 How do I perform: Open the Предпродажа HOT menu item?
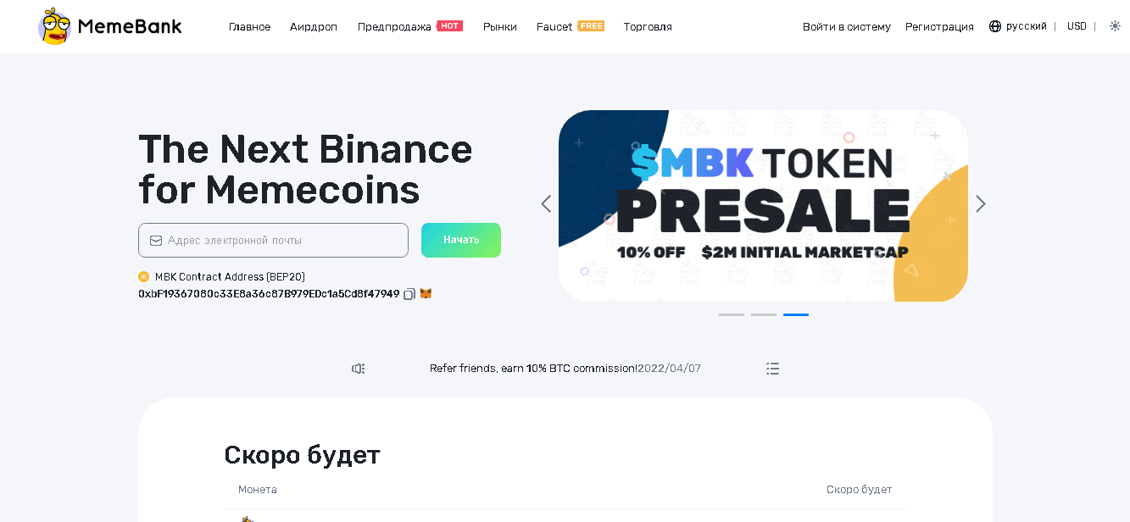tap(409, 27)
